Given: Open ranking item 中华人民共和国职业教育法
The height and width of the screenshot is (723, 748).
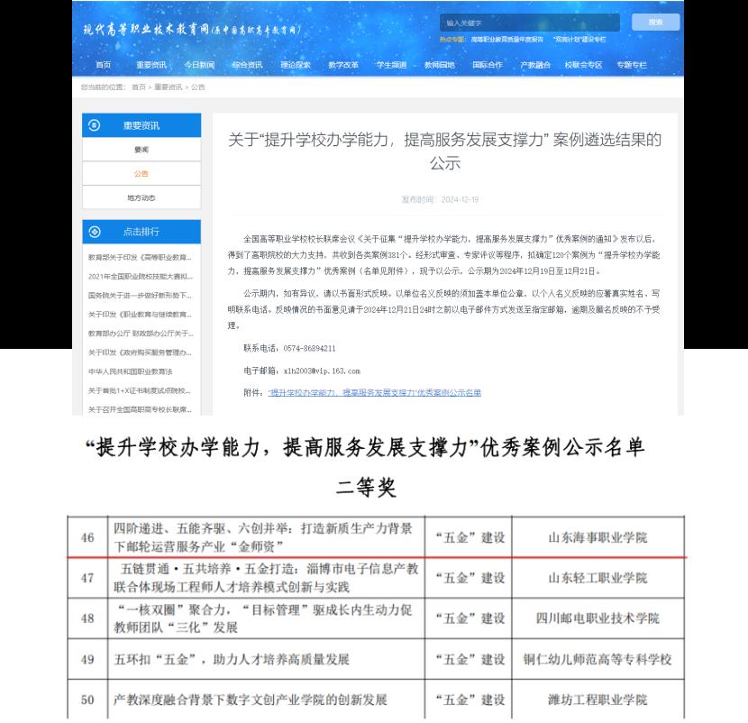Looking at the screenshot, I should coord(130,371).
